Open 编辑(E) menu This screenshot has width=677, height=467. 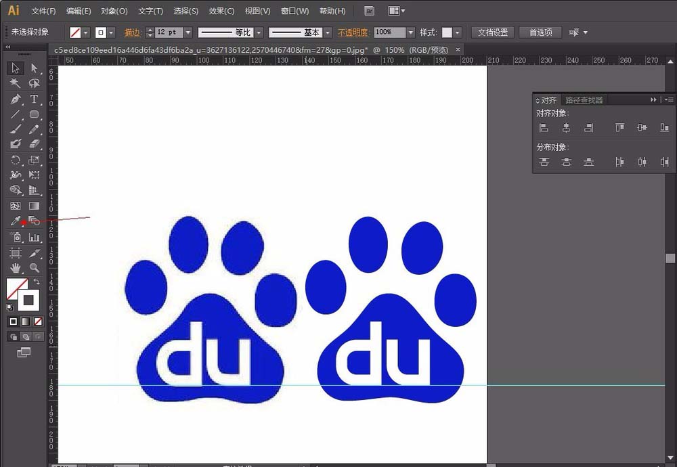(x=79, y=12)
